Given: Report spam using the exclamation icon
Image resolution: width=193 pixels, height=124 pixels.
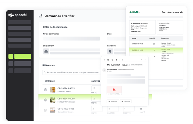Looking at the screenshot, I should (112, 60).
